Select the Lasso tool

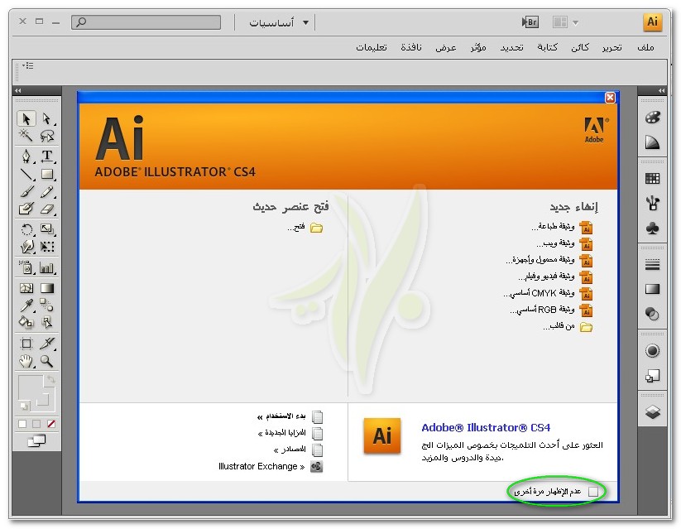coord(47,136)
